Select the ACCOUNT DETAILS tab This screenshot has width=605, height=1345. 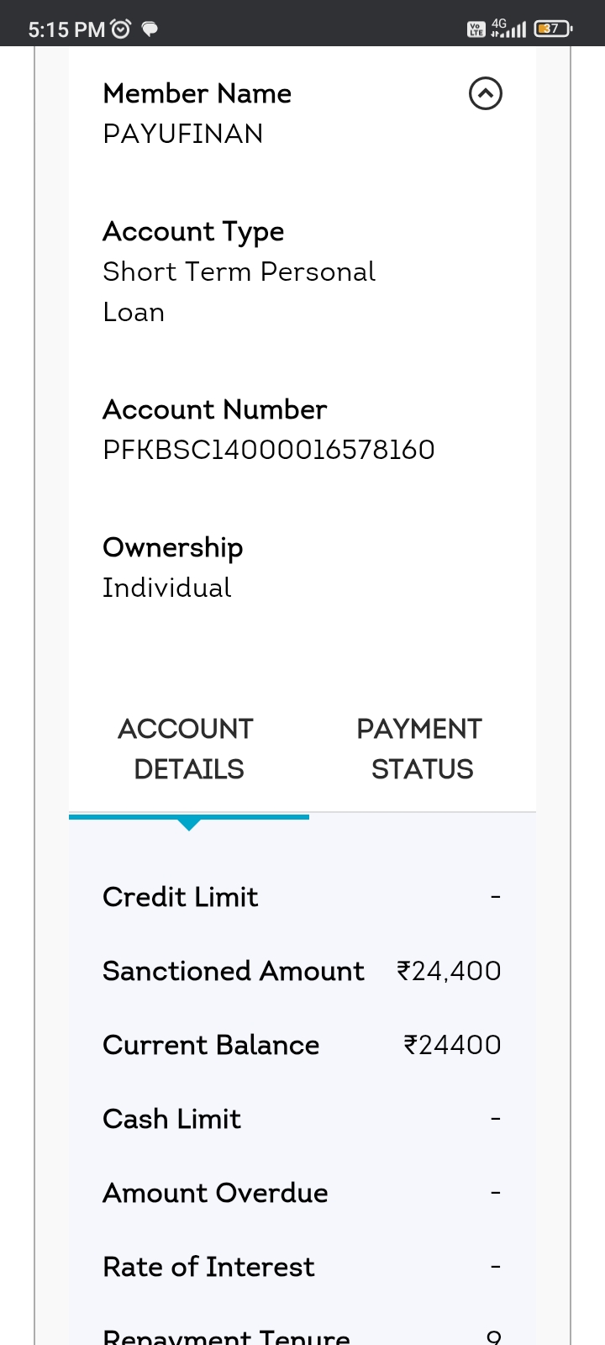pos(187,748)
